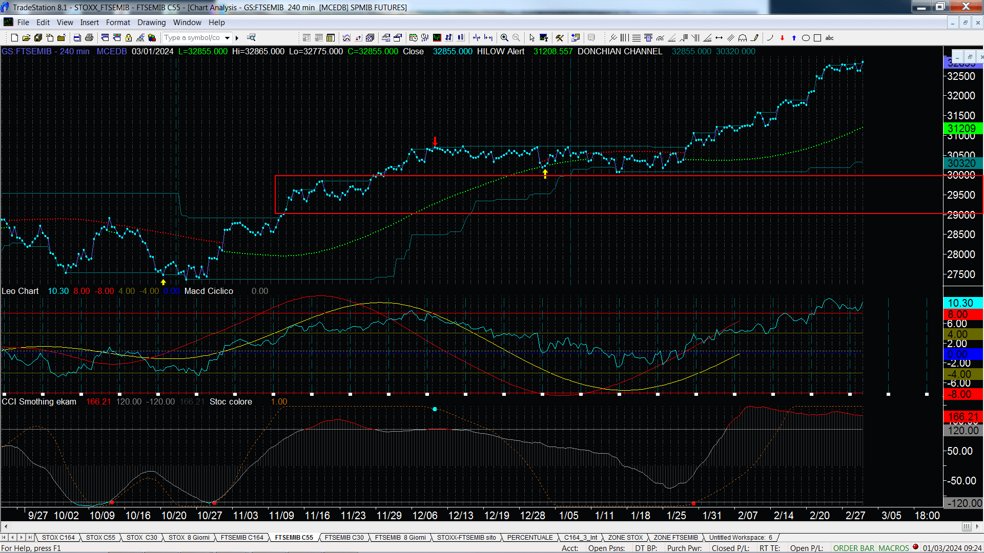Type in the symbol/command input field
This screenshot has width=984, height=553.
tap(193, 37)
